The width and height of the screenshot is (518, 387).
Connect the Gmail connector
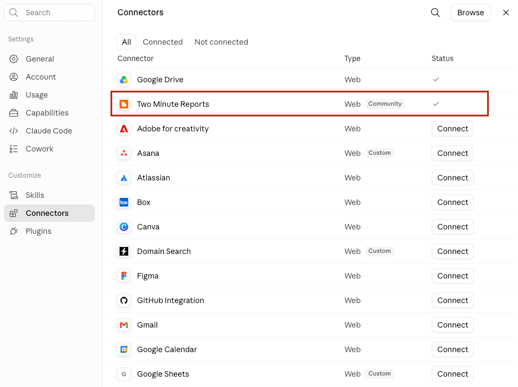point(452,325)
